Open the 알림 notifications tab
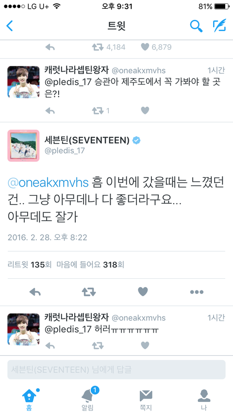 [x=87, y=399]
